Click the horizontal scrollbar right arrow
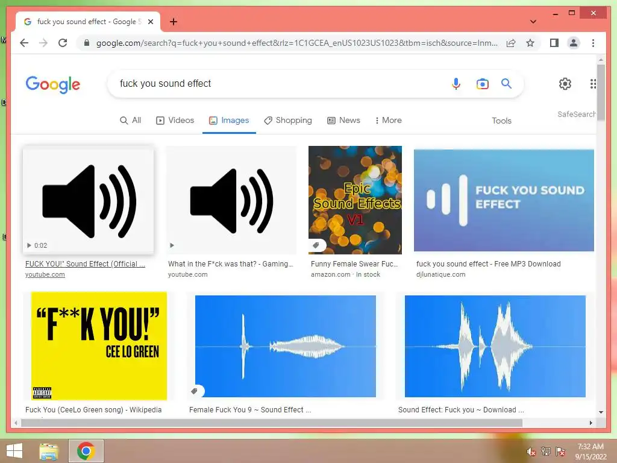Viewport: 617px width, 463px height. point(590,423)
